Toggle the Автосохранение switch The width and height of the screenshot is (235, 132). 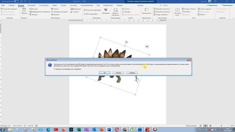[16, 1]
